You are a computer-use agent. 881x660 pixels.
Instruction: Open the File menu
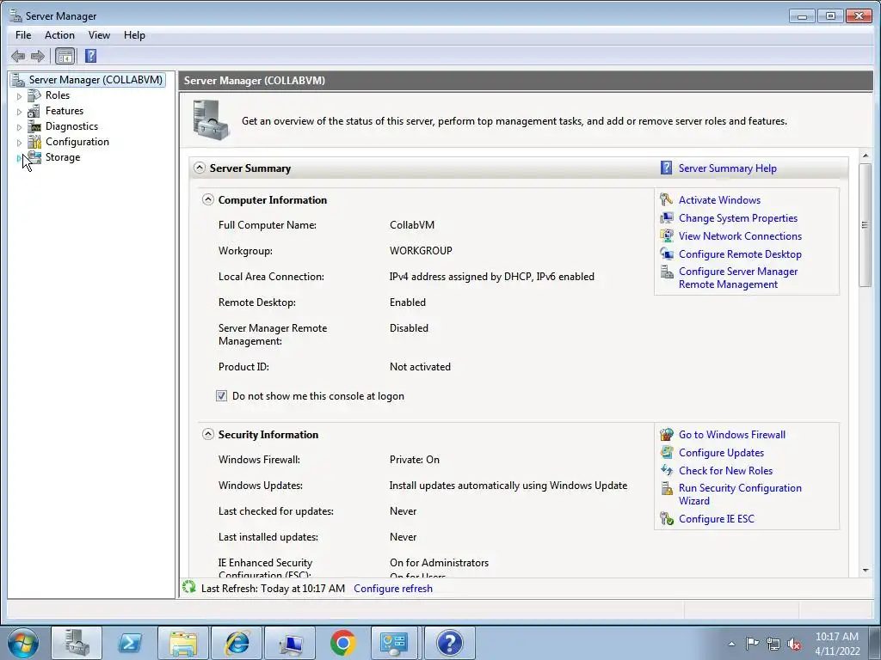click(23, 34)
